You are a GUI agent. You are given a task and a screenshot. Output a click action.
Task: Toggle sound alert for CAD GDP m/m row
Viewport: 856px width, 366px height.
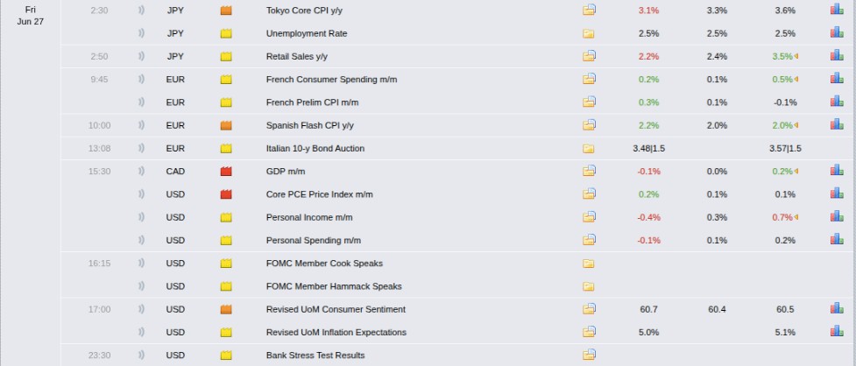point(141,171)
